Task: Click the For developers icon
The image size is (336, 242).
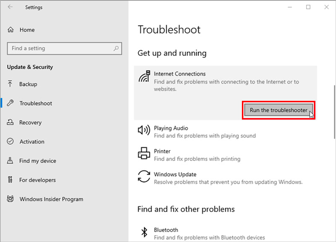Action: click(10, 180)
